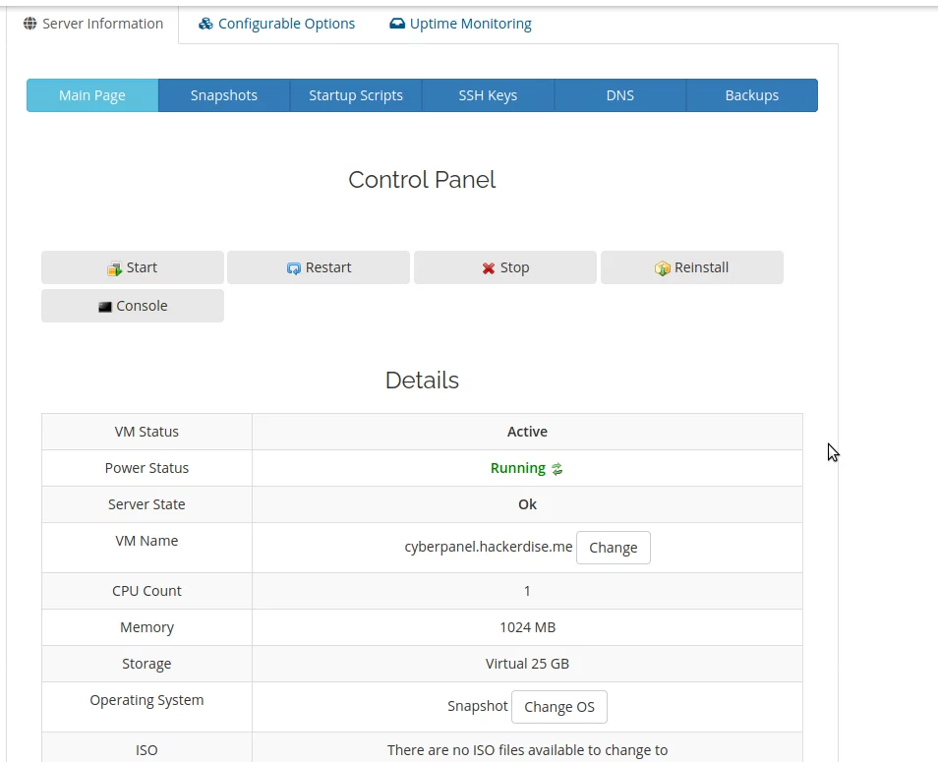
Task: Click the Uptime Monitoring tray icon
Action: (x=397, y=24)
